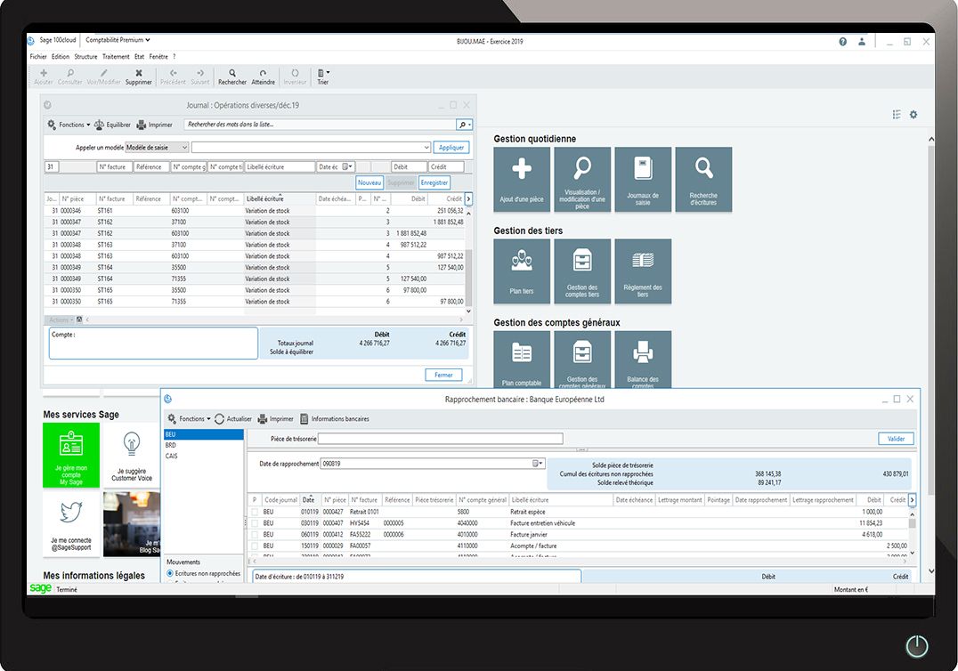Launch Recherche d'écritures from Gestion quotidienne

click(702, 178)
